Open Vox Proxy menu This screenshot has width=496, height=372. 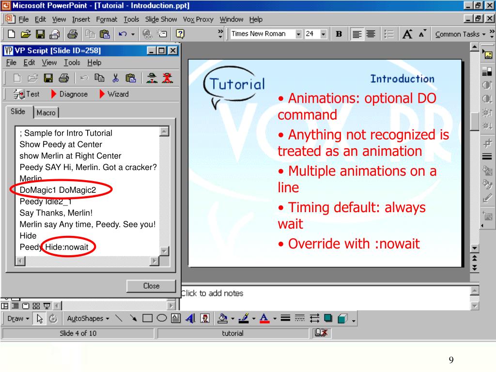pyautogui.click(x=198, y=19)
